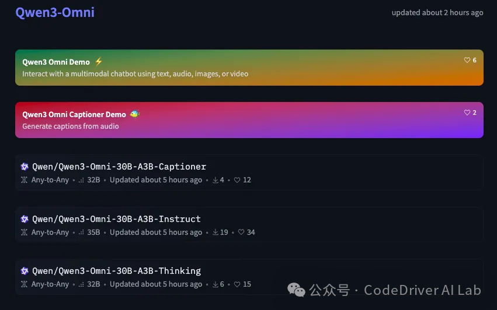
Task: Click the 'Interact with a multimodal chatbot' description
Action: 135,73
